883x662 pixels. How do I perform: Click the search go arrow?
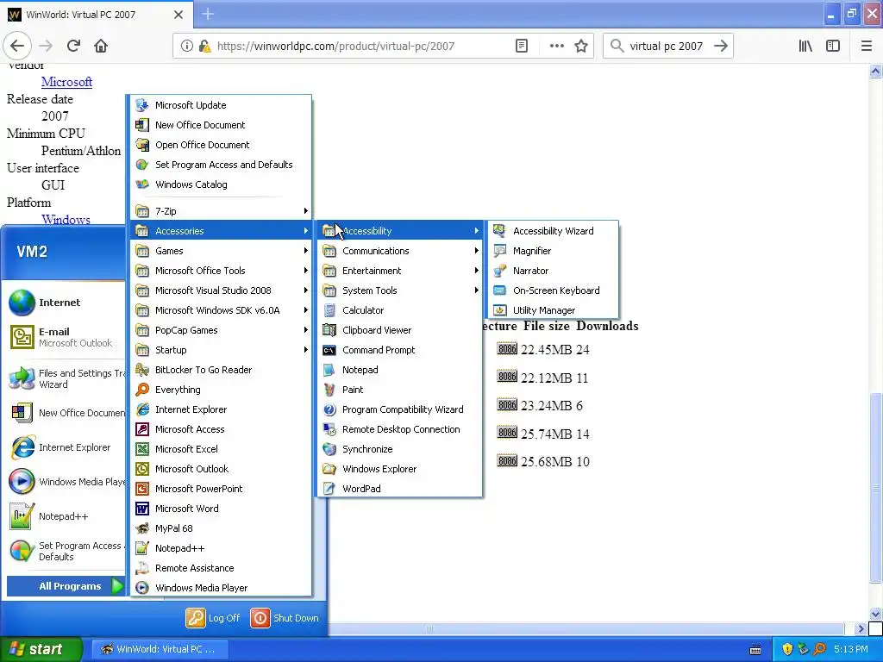720,47
